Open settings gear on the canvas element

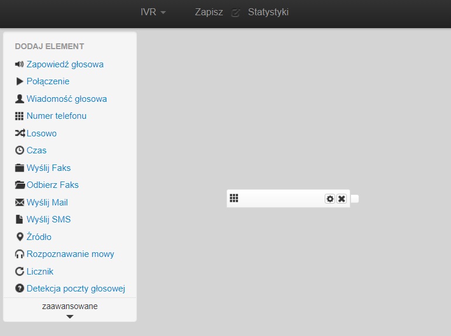pos(330,198)
